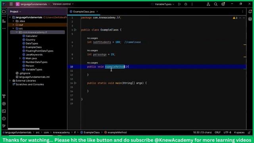Image resolution: width=254 pixels, height=143 pixels.
Task: Collapse the languagefundamentals root node
Action: pos(10,17)
